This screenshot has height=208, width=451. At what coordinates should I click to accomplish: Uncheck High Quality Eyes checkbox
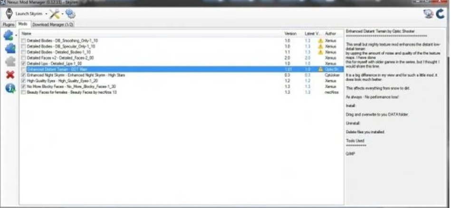23,81
